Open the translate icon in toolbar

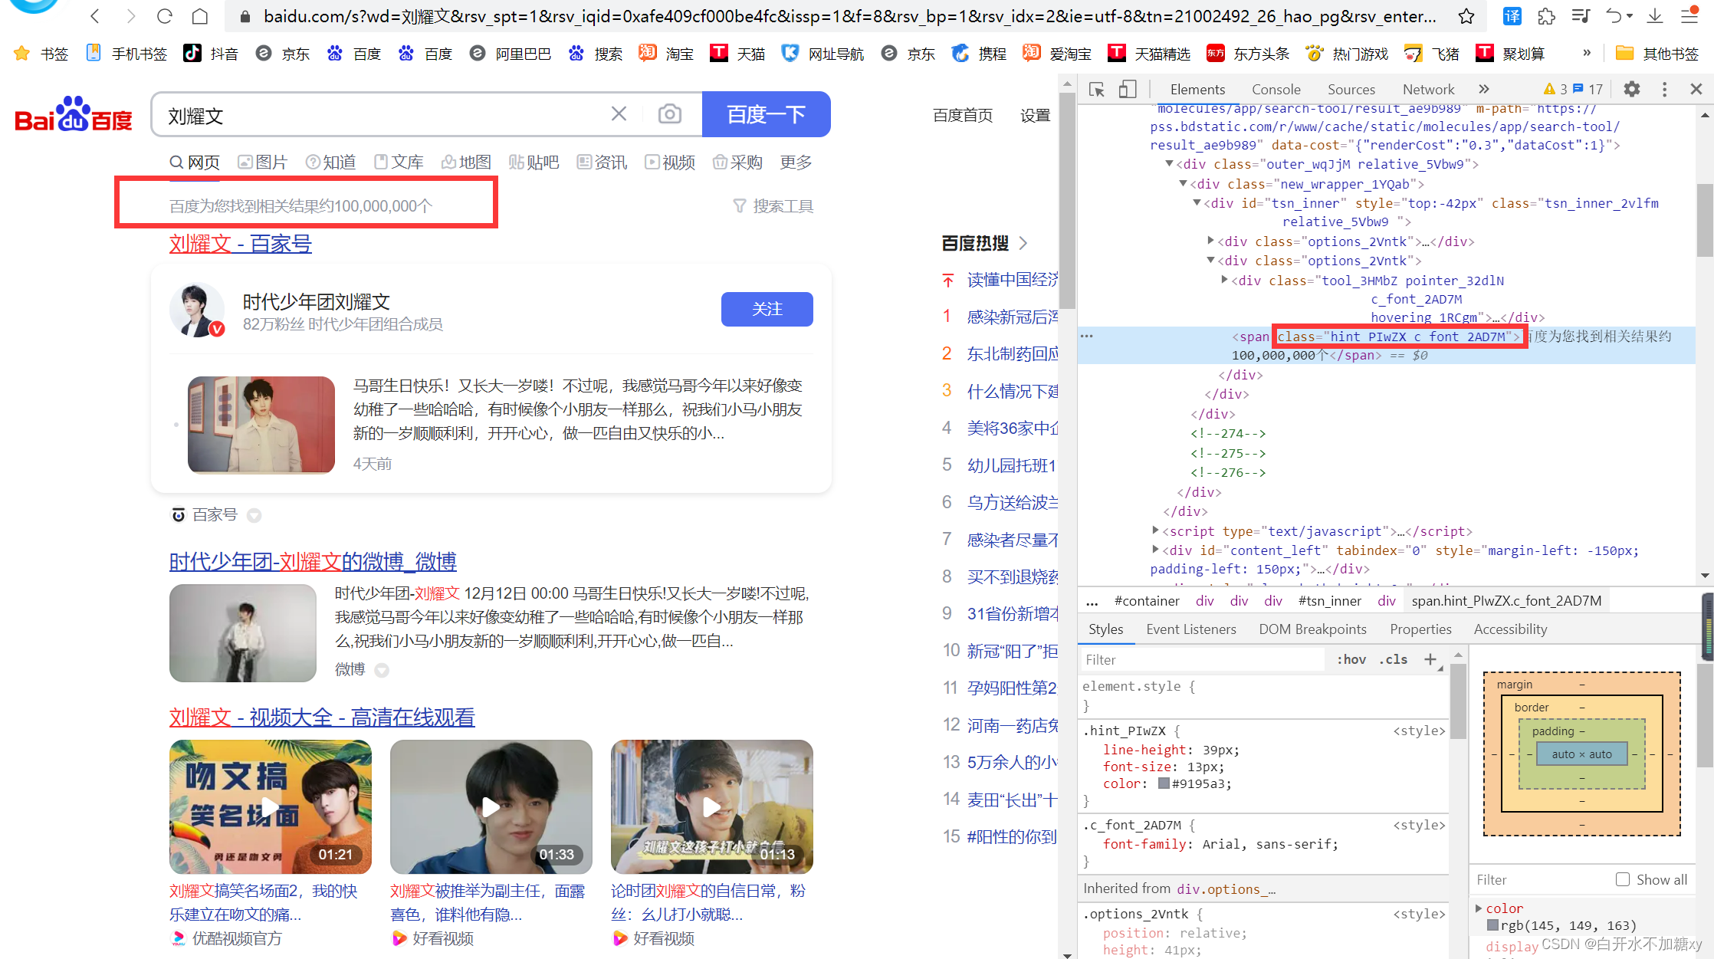[1512, 16]
